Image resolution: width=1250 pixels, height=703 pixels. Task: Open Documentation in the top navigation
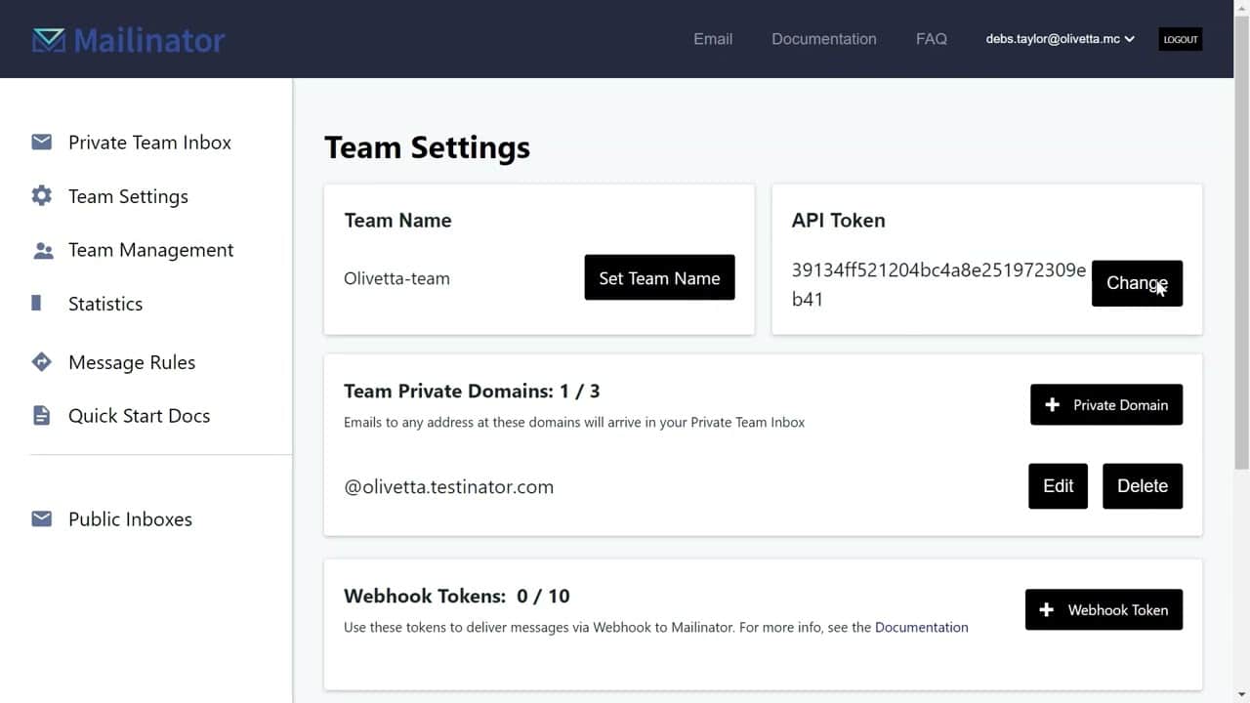[824, 39]
